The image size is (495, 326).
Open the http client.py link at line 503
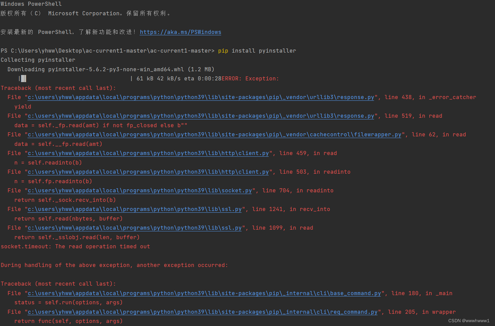click(x=148, y=172)
